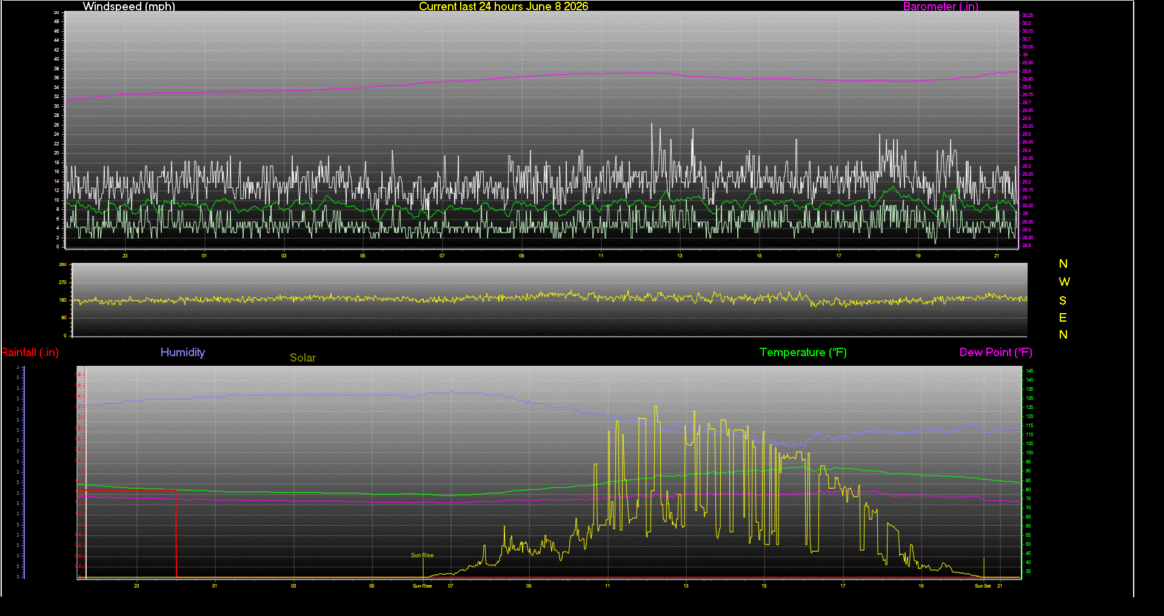The width and height of the screenshot is (1164, 616).
Task: Click the compass letter "S"
Action: [x=1063, y=300]
